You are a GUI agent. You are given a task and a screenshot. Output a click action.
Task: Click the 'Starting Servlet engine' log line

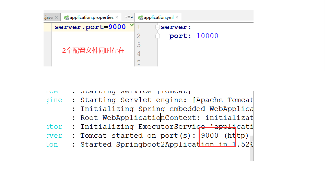tap(167, 100)
